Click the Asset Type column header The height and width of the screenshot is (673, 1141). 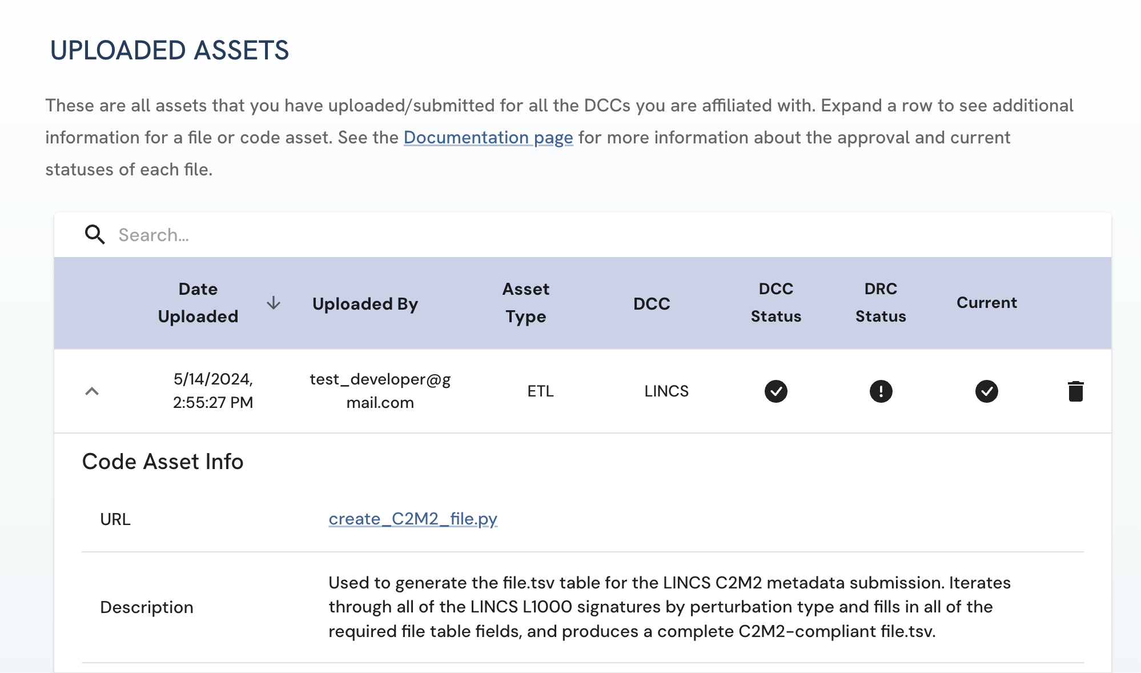pos(525,303)
